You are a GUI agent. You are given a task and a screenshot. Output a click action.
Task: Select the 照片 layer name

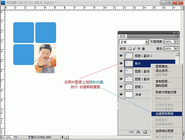(x=138, y=64)
